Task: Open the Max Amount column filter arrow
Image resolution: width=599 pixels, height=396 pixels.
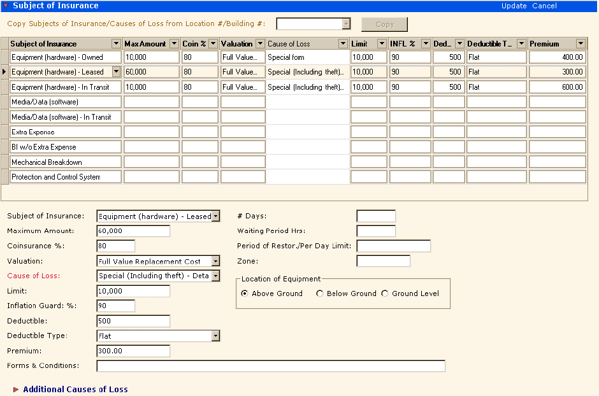Action: point(174,43)
